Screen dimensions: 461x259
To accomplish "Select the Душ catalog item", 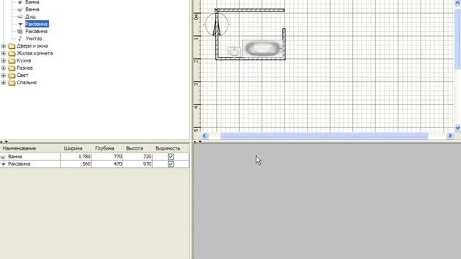I will 30,17.
